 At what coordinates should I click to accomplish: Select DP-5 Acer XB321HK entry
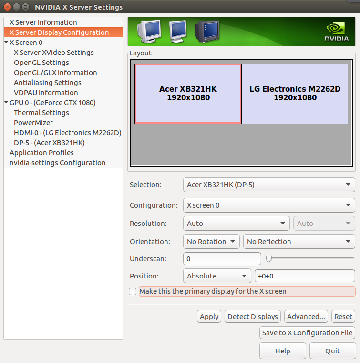(49, 143)
